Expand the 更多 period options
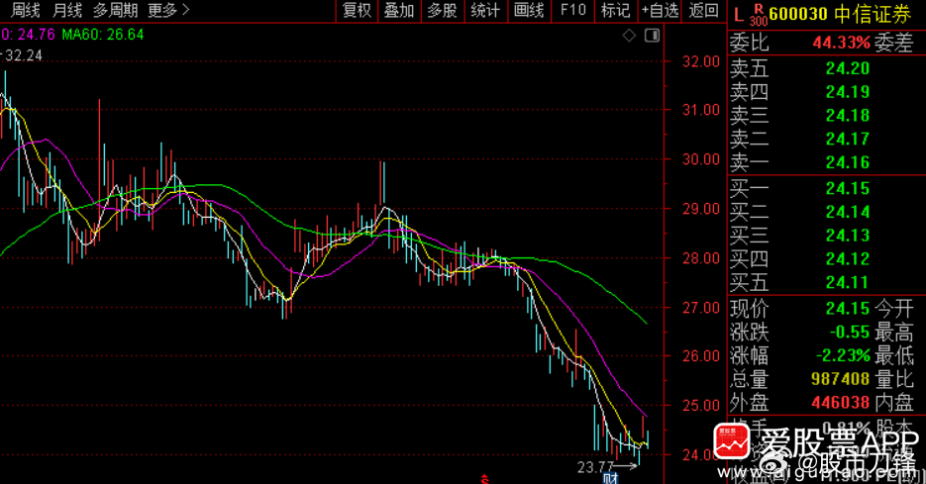This screenshot has width=926, height=484. click(x=168, y=10)
